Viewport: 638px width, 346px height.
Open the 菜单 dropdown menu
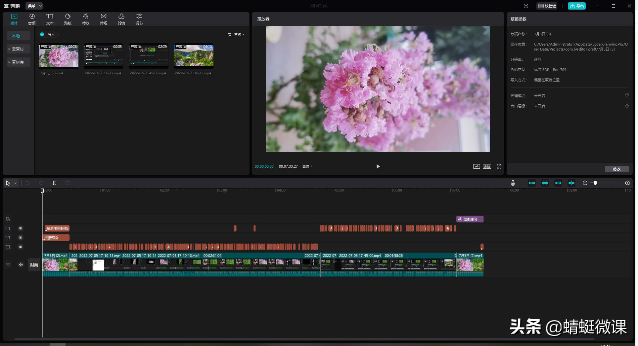[x=34, y=6]
